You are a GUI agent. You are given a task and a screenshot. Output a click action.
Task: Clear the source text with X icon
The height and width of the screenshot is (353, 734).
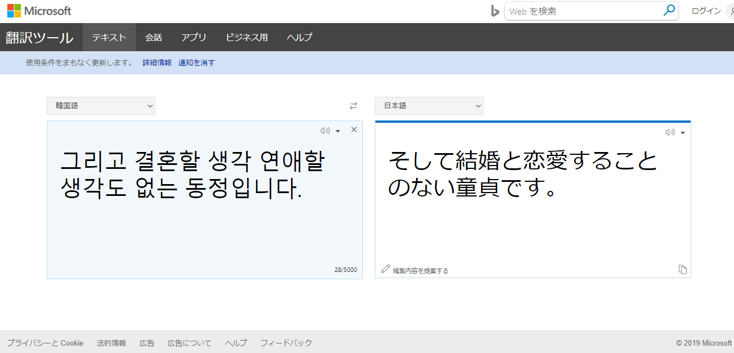(x=354, y=130)
